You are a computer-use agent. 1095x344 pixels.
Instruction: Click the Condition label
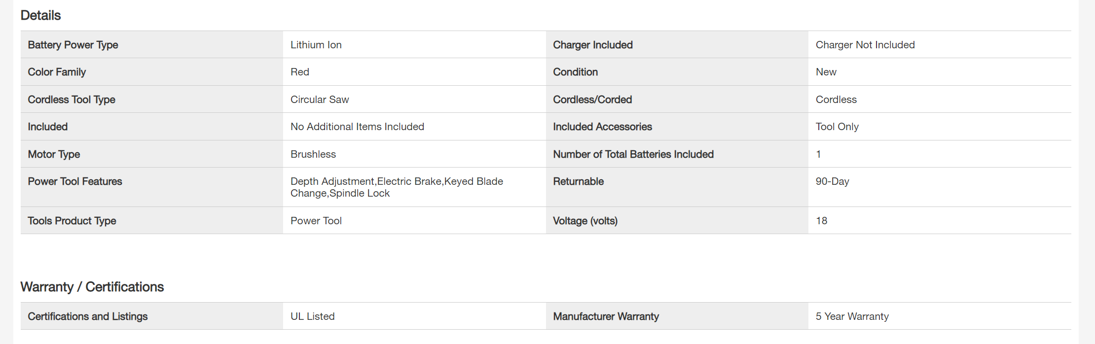coord(575,72)
